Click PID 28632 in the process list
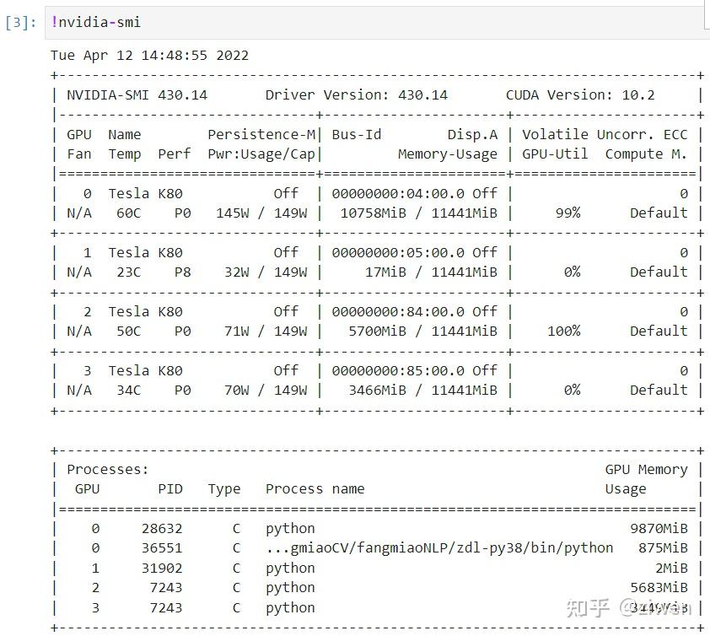 (162, 529)
